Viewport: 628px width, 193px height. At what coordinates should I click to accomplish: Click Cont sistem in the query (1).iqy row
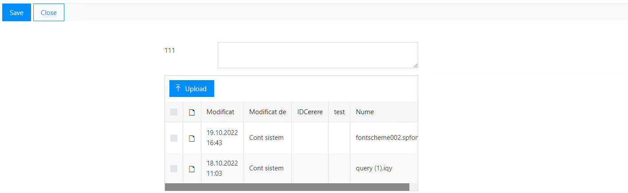pos(266,168)
